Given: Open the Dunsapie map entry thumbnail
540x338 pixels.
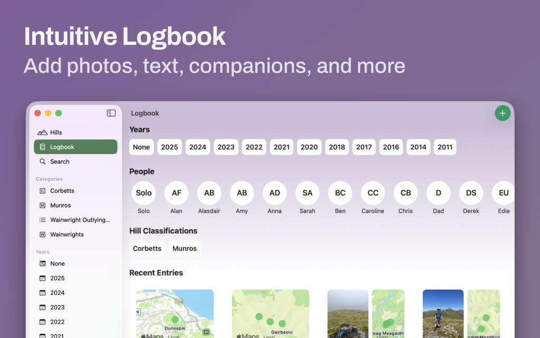Looking at the screenshot, I should [x=175, y=314].
